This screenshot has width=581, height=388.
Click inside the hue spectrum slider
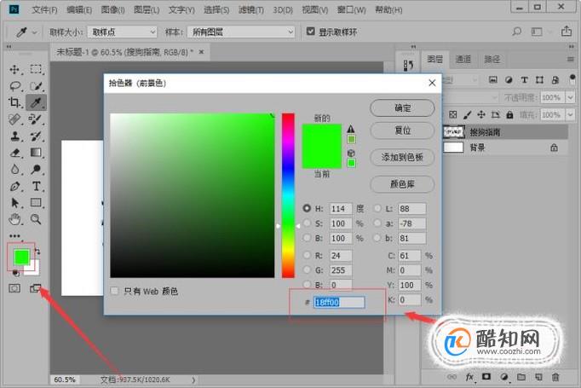pyautogui.click(x=288, y=195)
